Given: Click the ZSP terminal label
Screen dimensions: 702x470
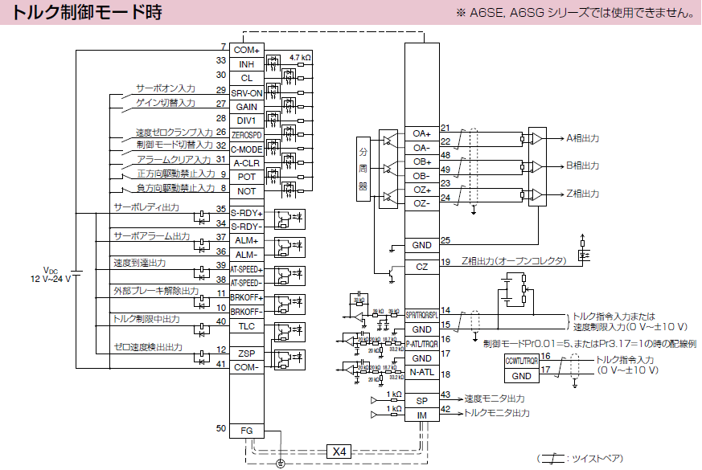Looking at the screenshot, I should tap(246, 354).
